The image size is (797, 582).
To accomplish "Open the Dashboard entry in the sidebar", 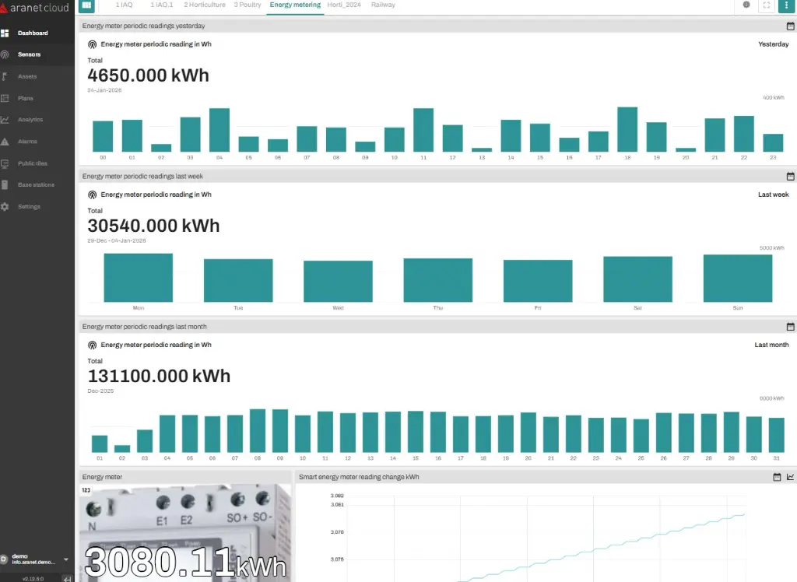I will click(x=34, y=32).
